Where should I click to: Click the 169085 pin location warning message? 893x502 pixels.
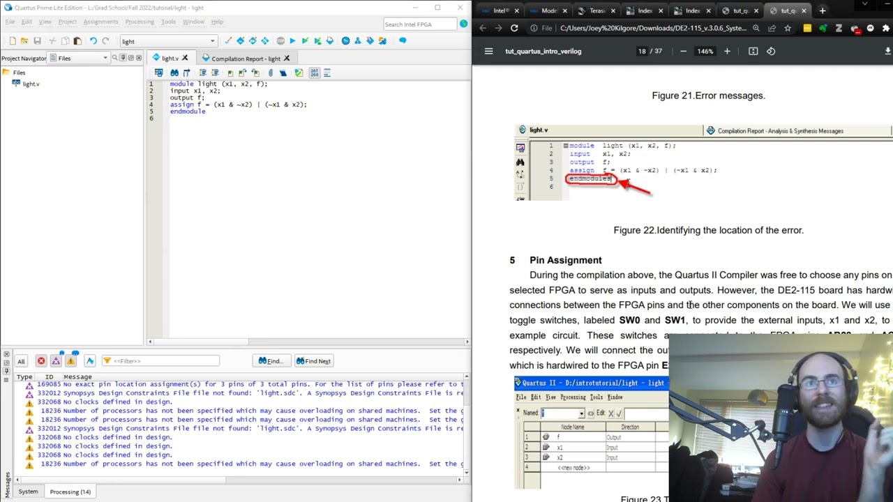click(x=244, y=384)
